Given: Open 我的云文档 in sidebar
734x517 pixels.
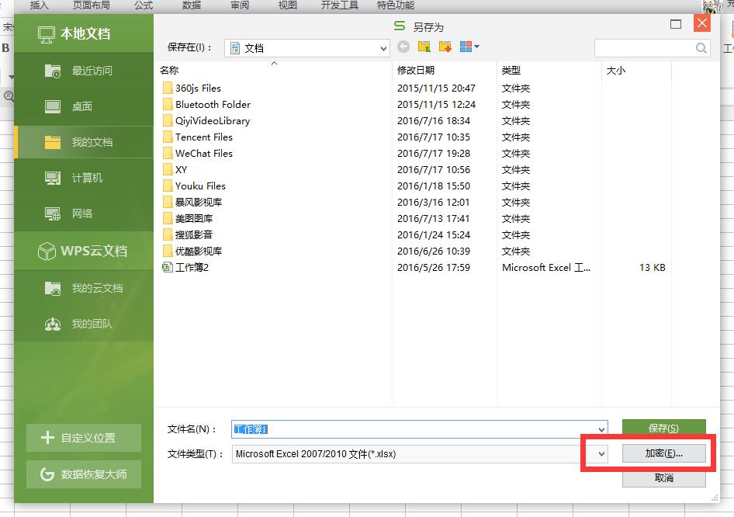Looking at the screenshot, I should (84, 288).
